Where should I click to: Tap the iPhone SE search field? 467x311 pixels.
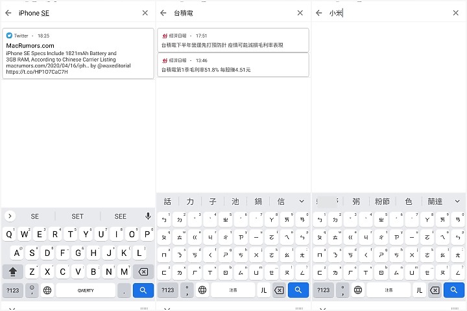pyautogui.click(x=77, y=13)
